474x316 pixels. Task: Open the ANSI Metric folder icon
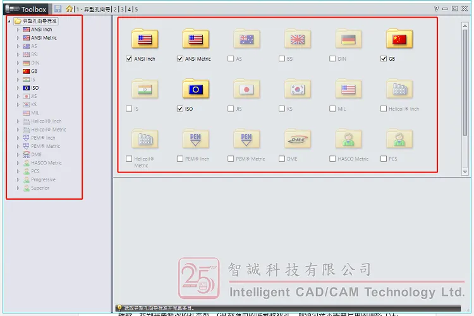(195, 39)
